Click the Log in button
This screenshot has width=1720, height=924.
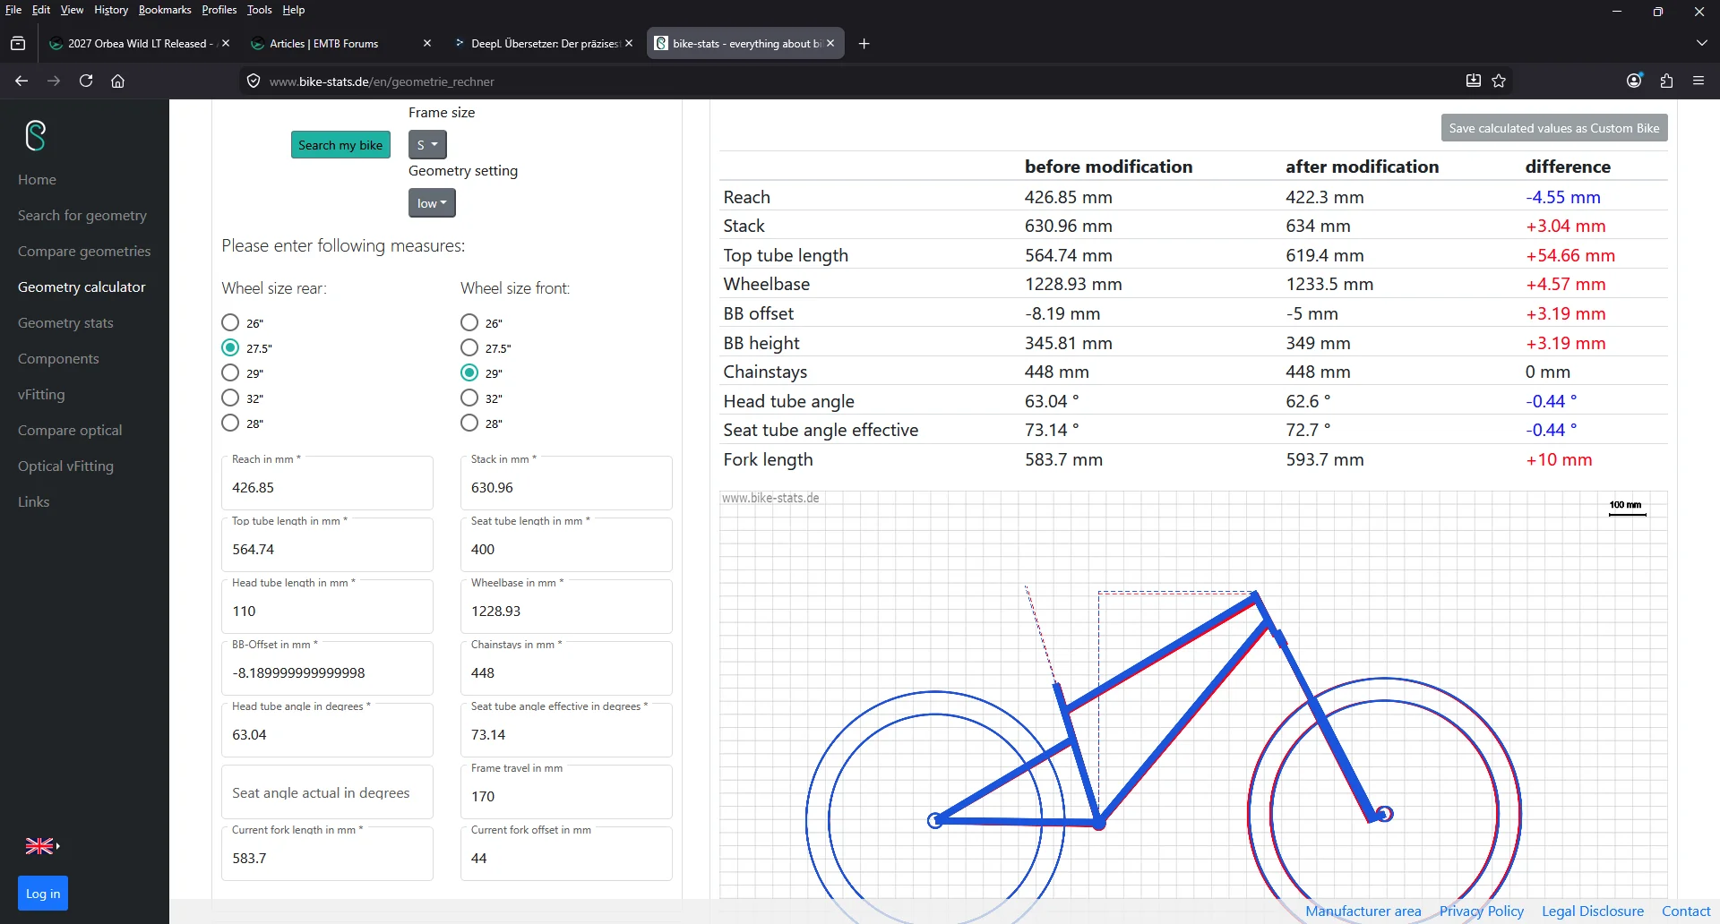pos(43,894)
